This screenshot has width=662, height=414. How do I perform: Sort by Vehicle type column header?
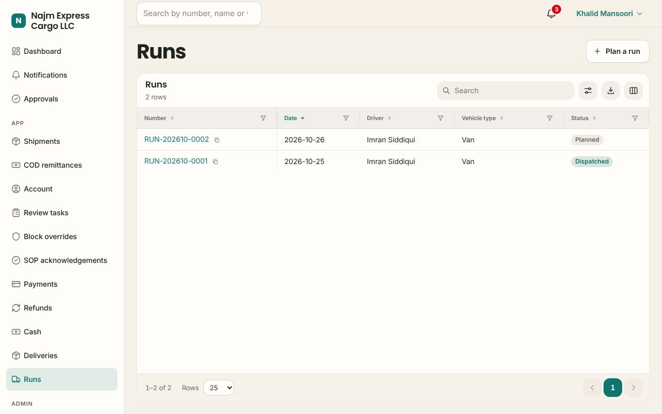[483, 118]
